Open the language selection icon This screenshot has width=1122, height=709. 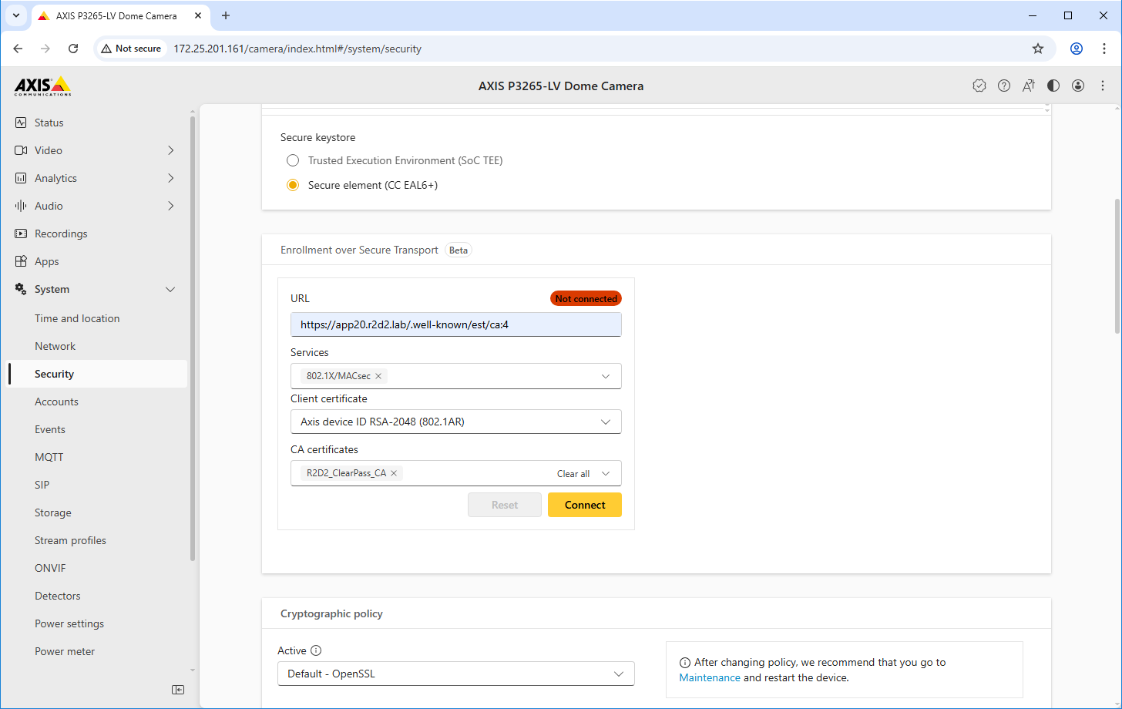tap(1029, 86)
